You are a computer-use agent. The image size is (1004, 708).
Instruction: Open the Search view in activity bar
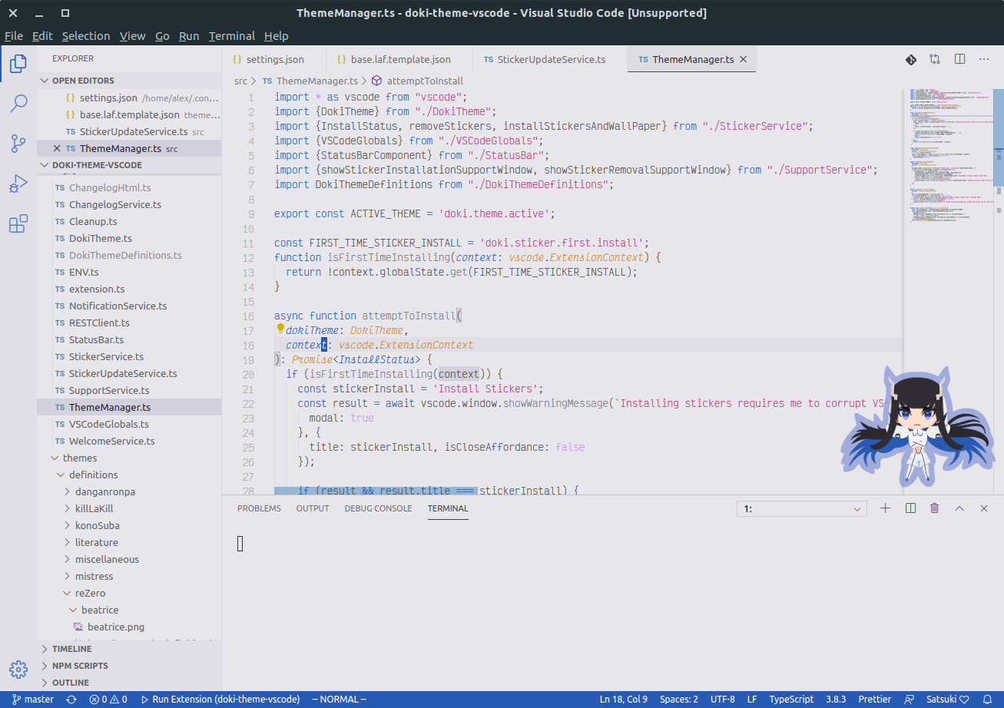pos(18,104)
